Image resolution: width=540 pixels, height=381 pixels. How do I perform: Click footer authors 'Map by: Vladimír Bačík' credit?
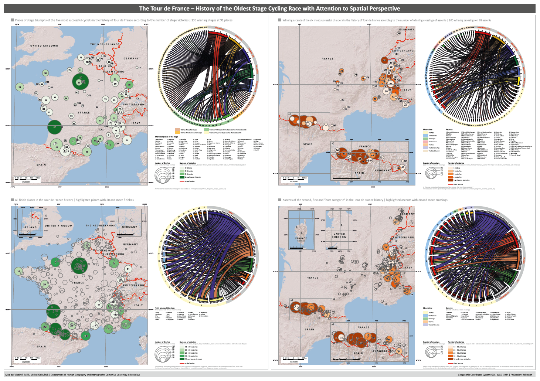[73, 375]
